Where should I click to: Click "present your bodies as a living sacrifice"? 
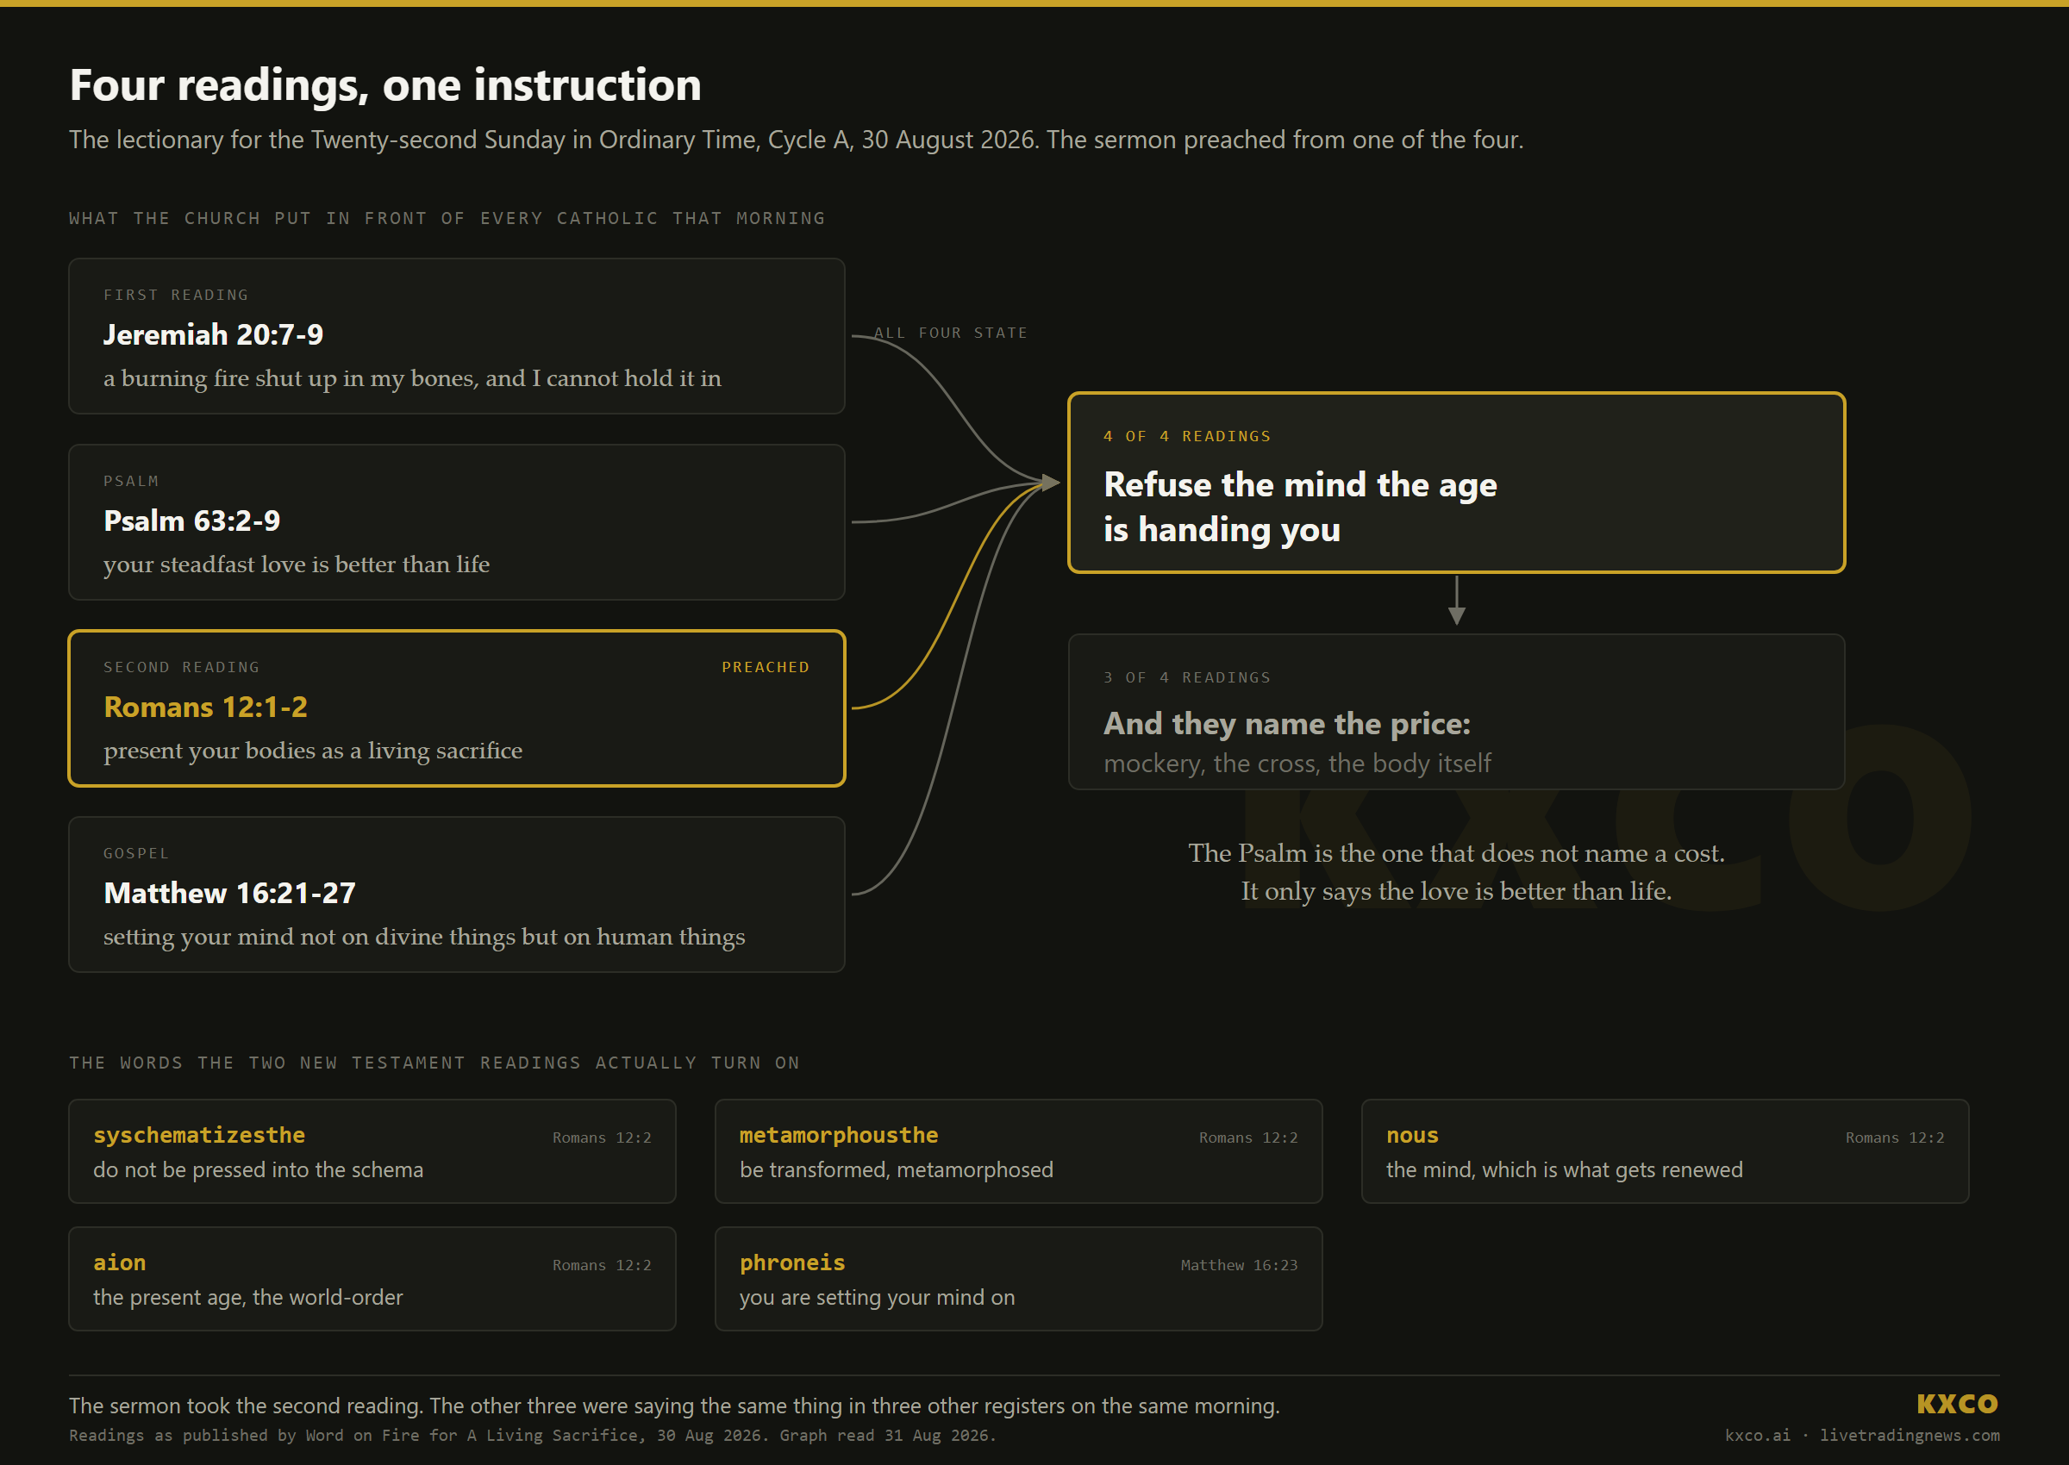click(x=313, y=751)
